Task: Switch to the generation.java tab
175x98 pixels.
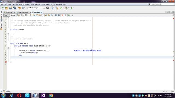Action: tap(23, 12)
